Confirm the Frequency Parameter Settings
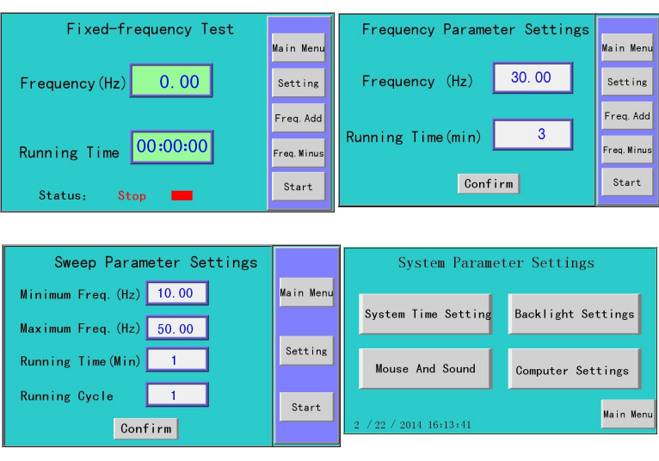This screenshot has height=461, width=659. click(489, 183)
